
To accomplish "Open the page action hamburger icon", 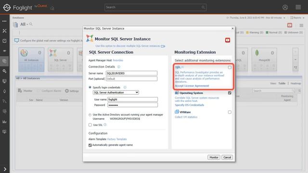I will 301,25.
